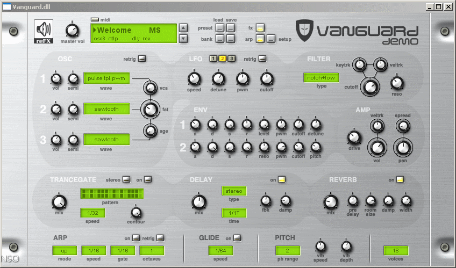
Task: Click the ENV 1 level knob
Action: [264, 124]
